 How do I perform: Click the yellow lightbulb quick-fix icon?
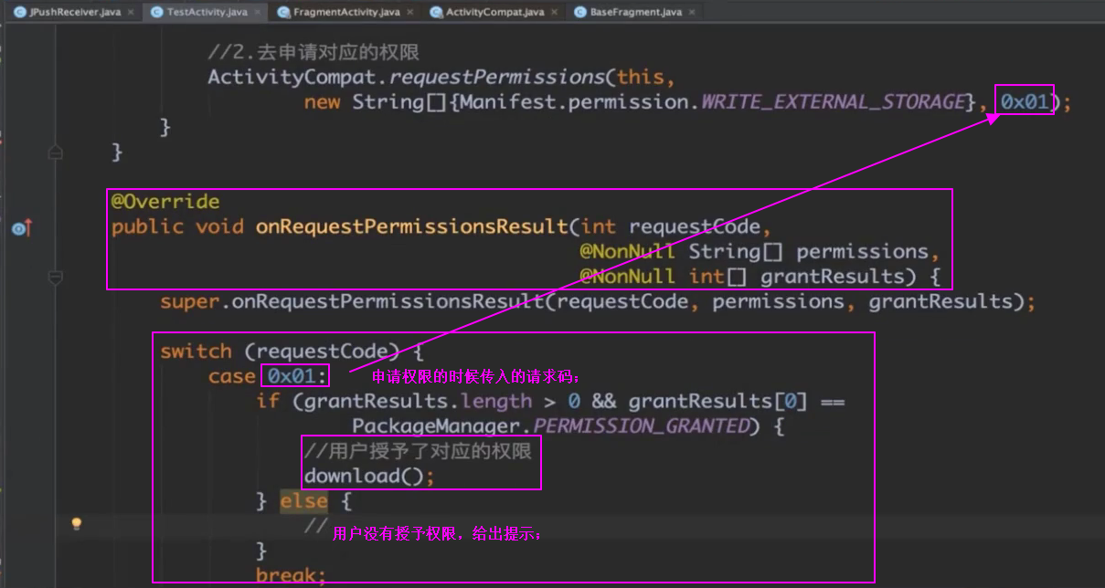tap(77, 523)
